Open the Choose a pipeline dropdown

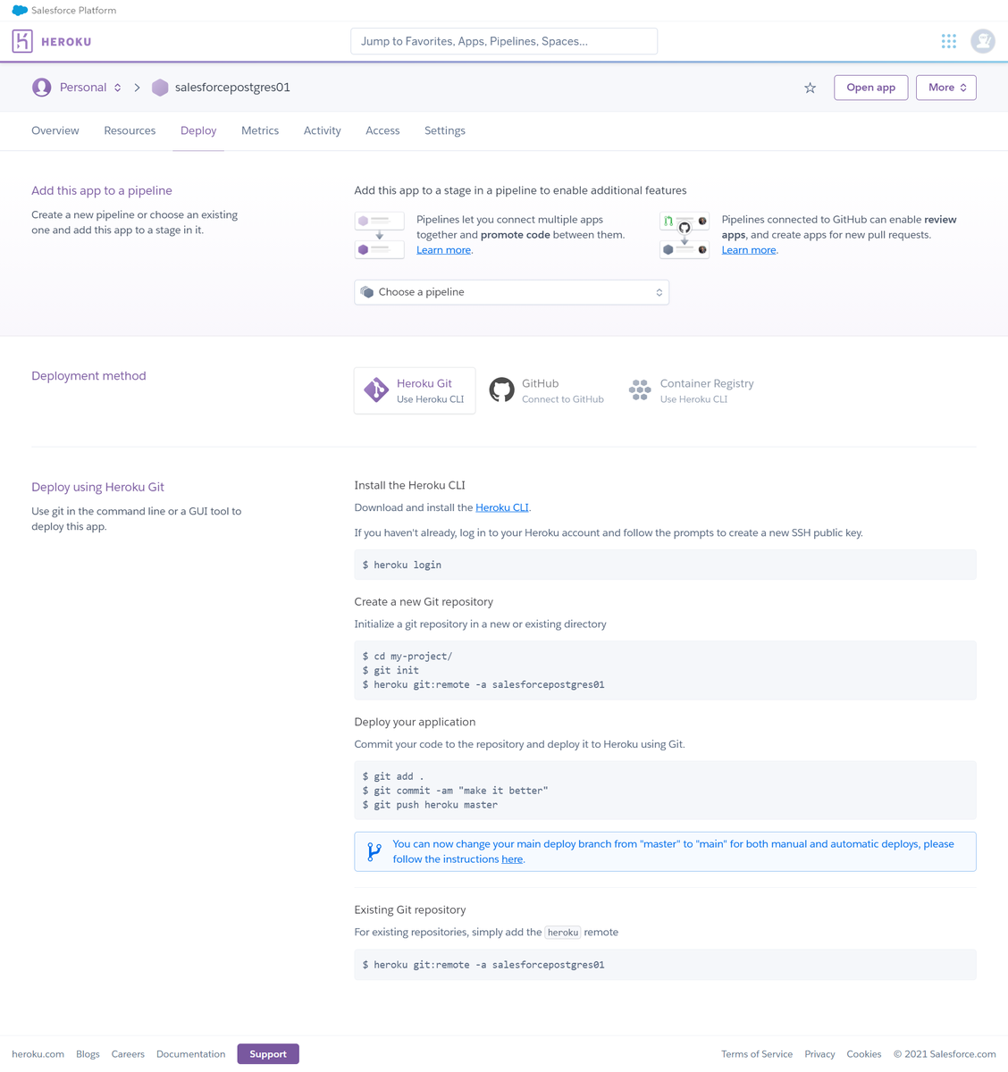click(x=512, y=292)
